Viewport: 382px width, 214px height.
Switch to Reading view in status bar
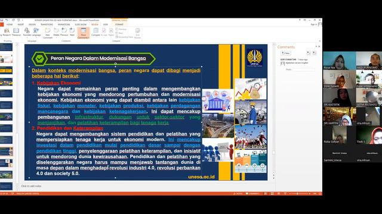tap(279, 194)
